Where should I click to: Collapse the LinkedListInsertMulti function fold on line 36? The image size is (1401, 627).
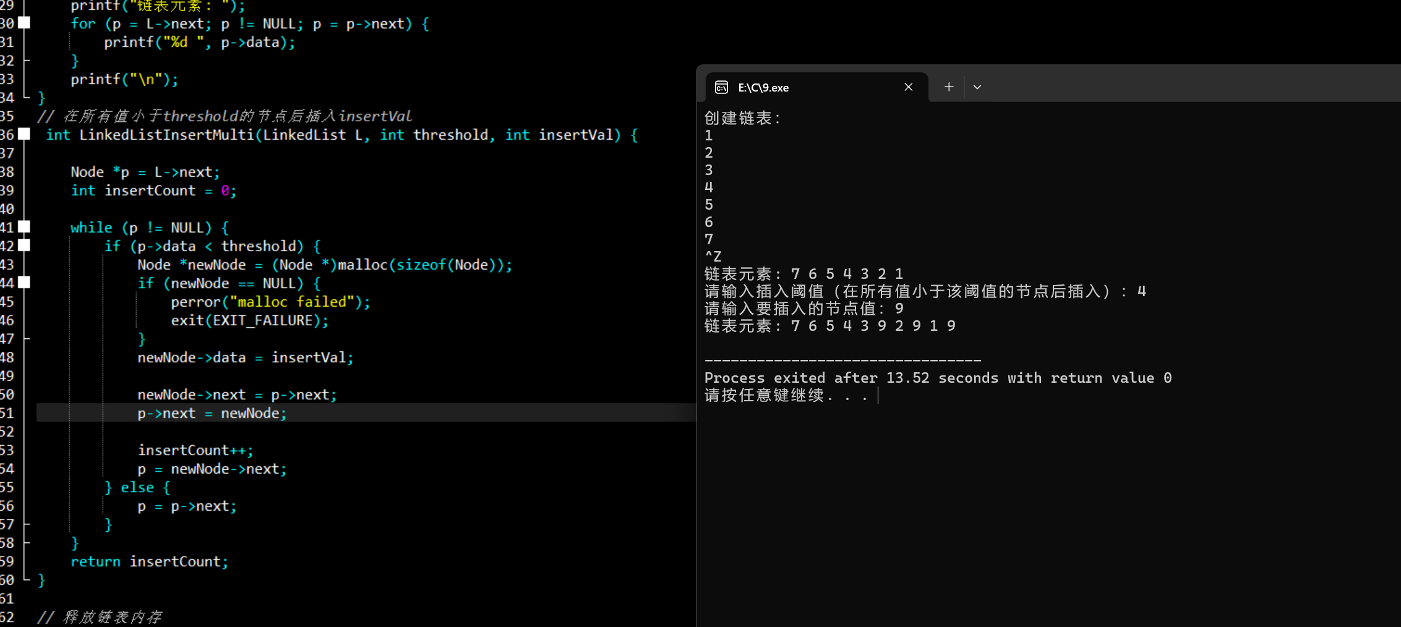[x=24, y=134]
